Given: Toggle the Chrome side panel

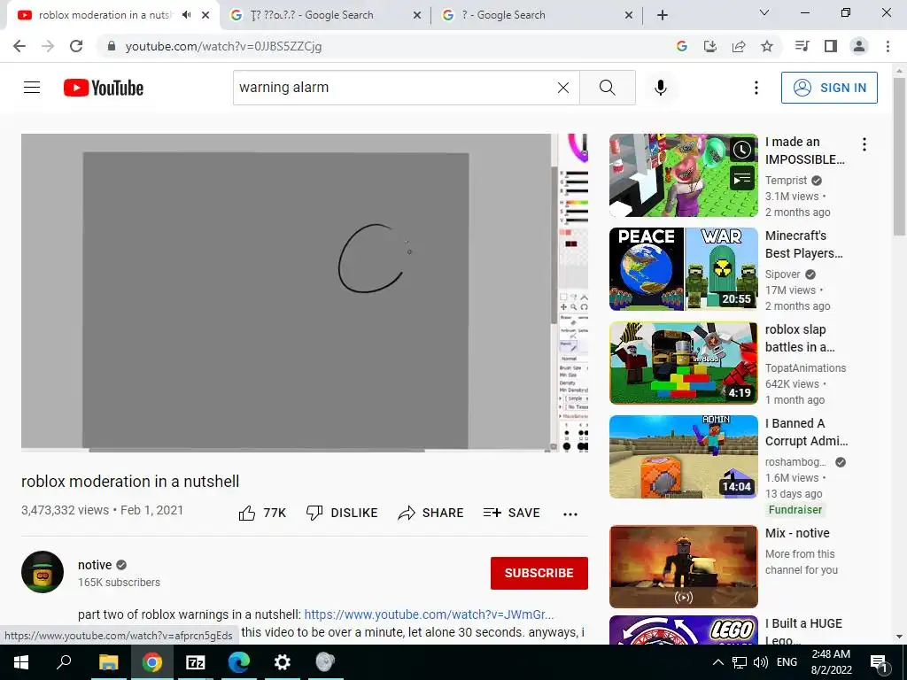Looking at the screenshot, I should coord(831,46).
